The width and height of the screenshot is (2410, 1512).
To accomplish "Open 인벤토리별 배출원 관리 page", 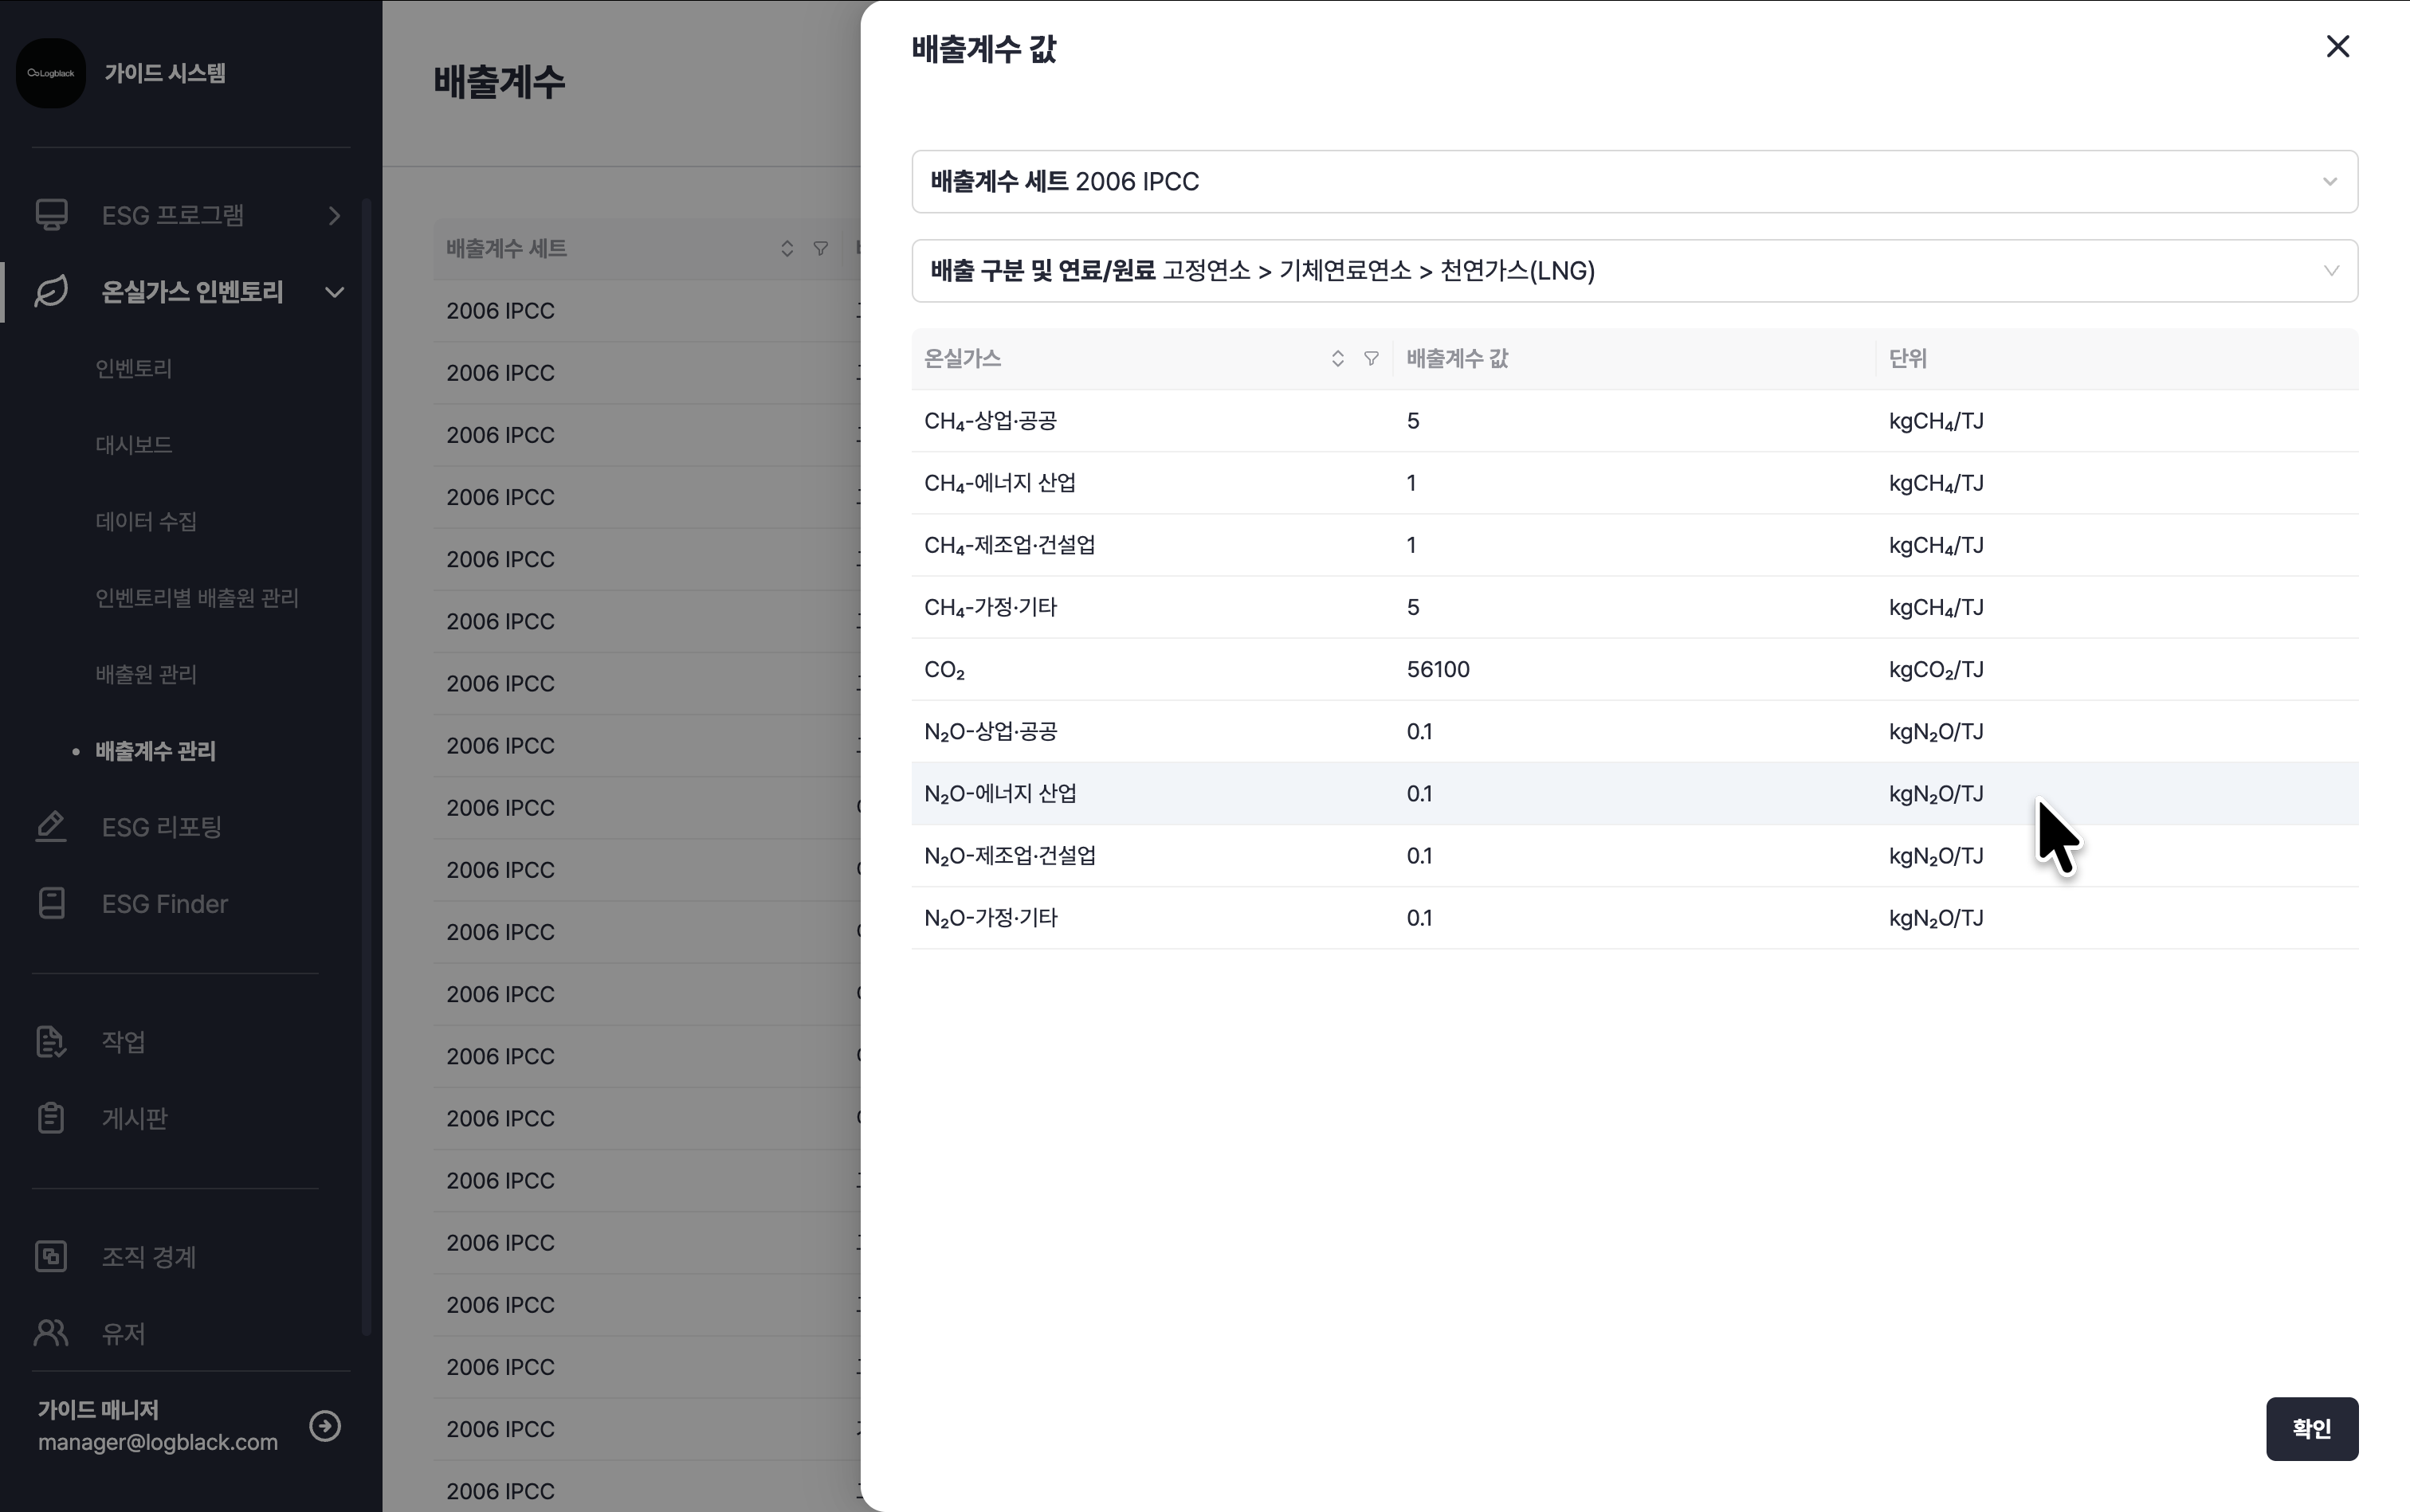I will click(x=197, y=598).
